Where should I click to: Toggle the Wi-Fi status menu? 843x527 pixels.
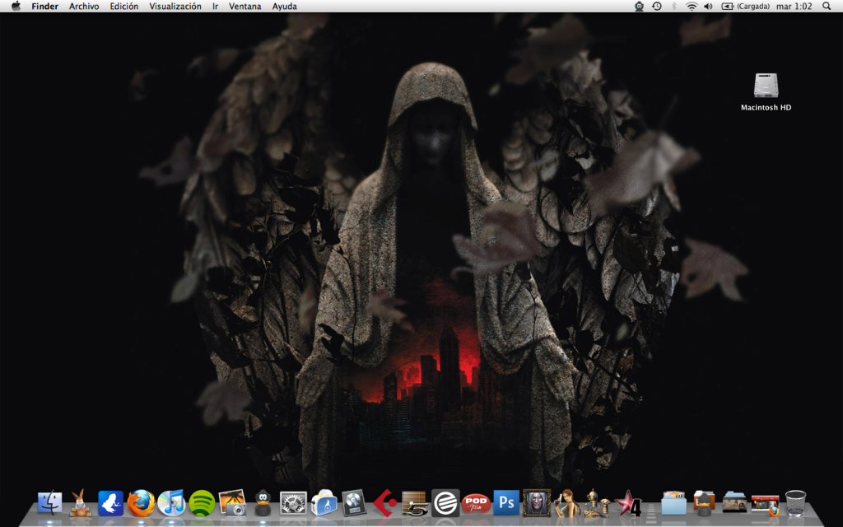pyautogui.click(x=692, y=6)
